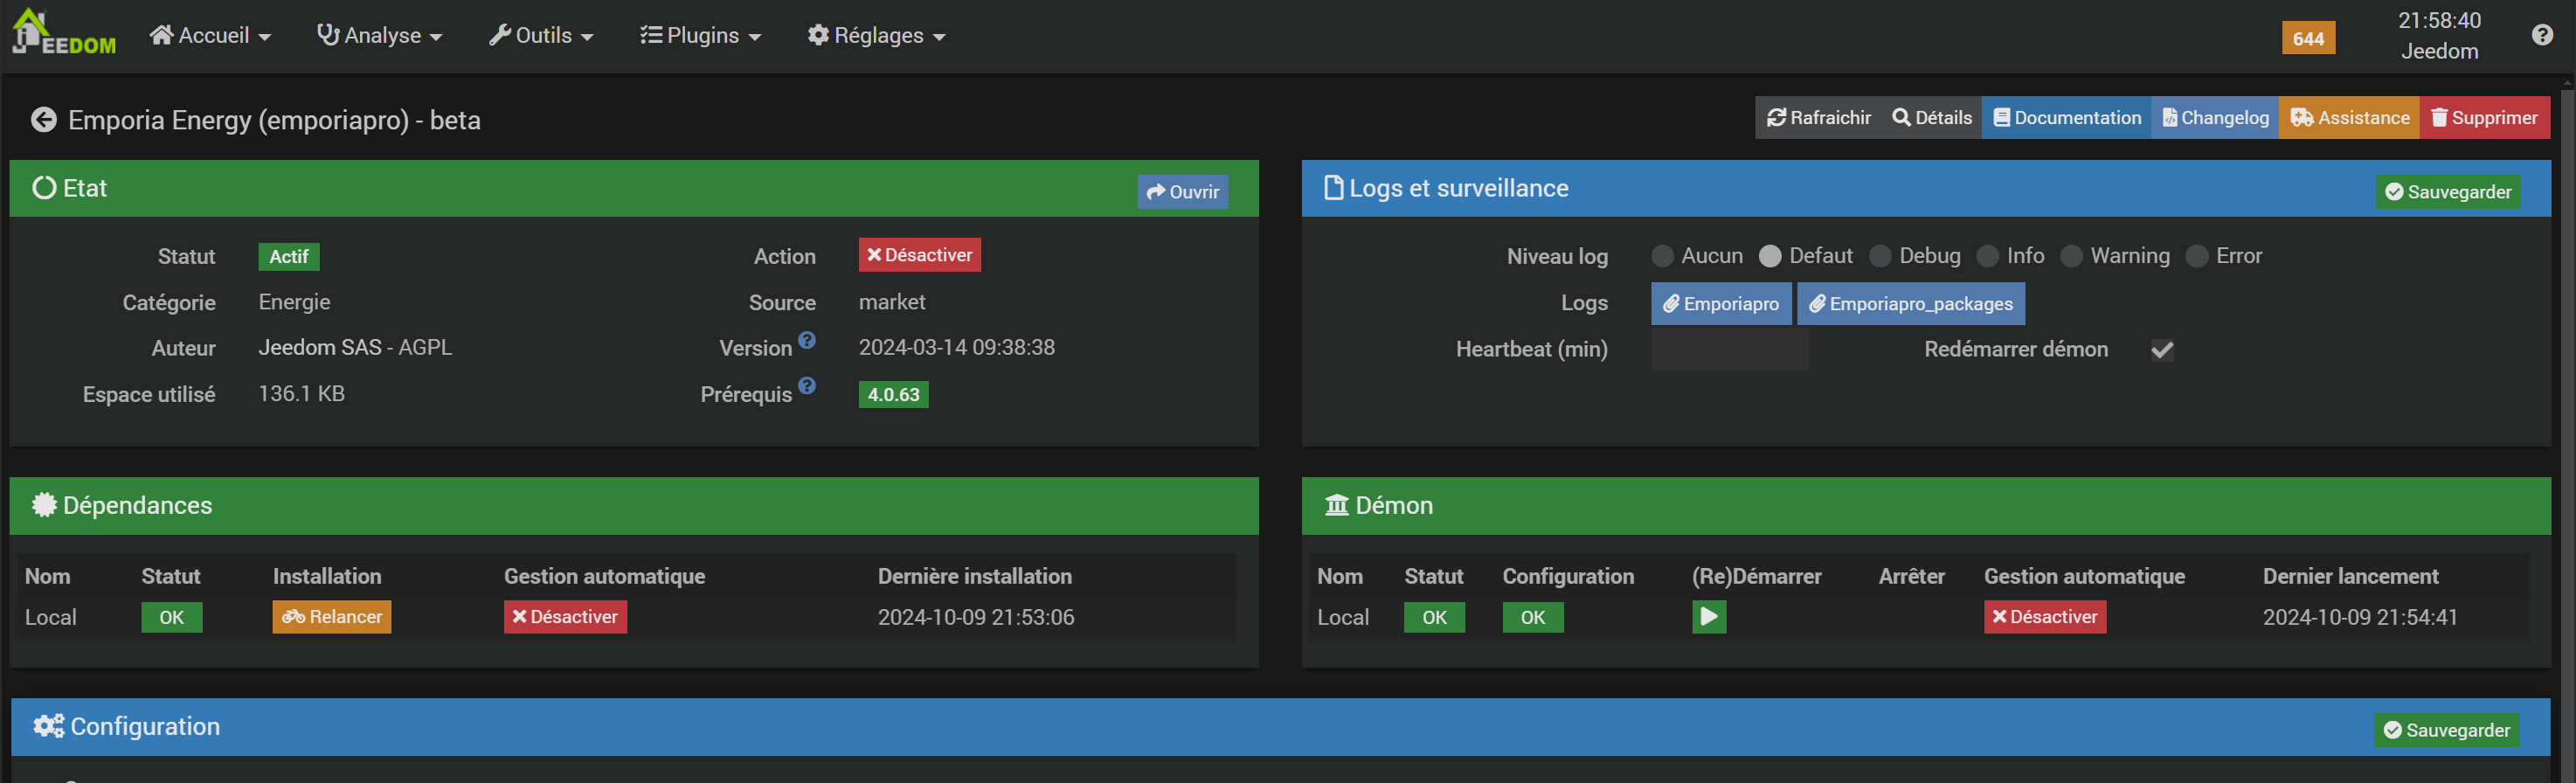Click the 136.1 KB disk space value
Viewport: 2576px width, 783px height.
pos(302,394)
